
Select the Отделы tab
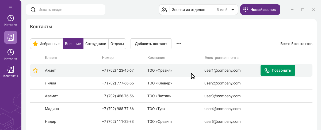coord(117,44)
